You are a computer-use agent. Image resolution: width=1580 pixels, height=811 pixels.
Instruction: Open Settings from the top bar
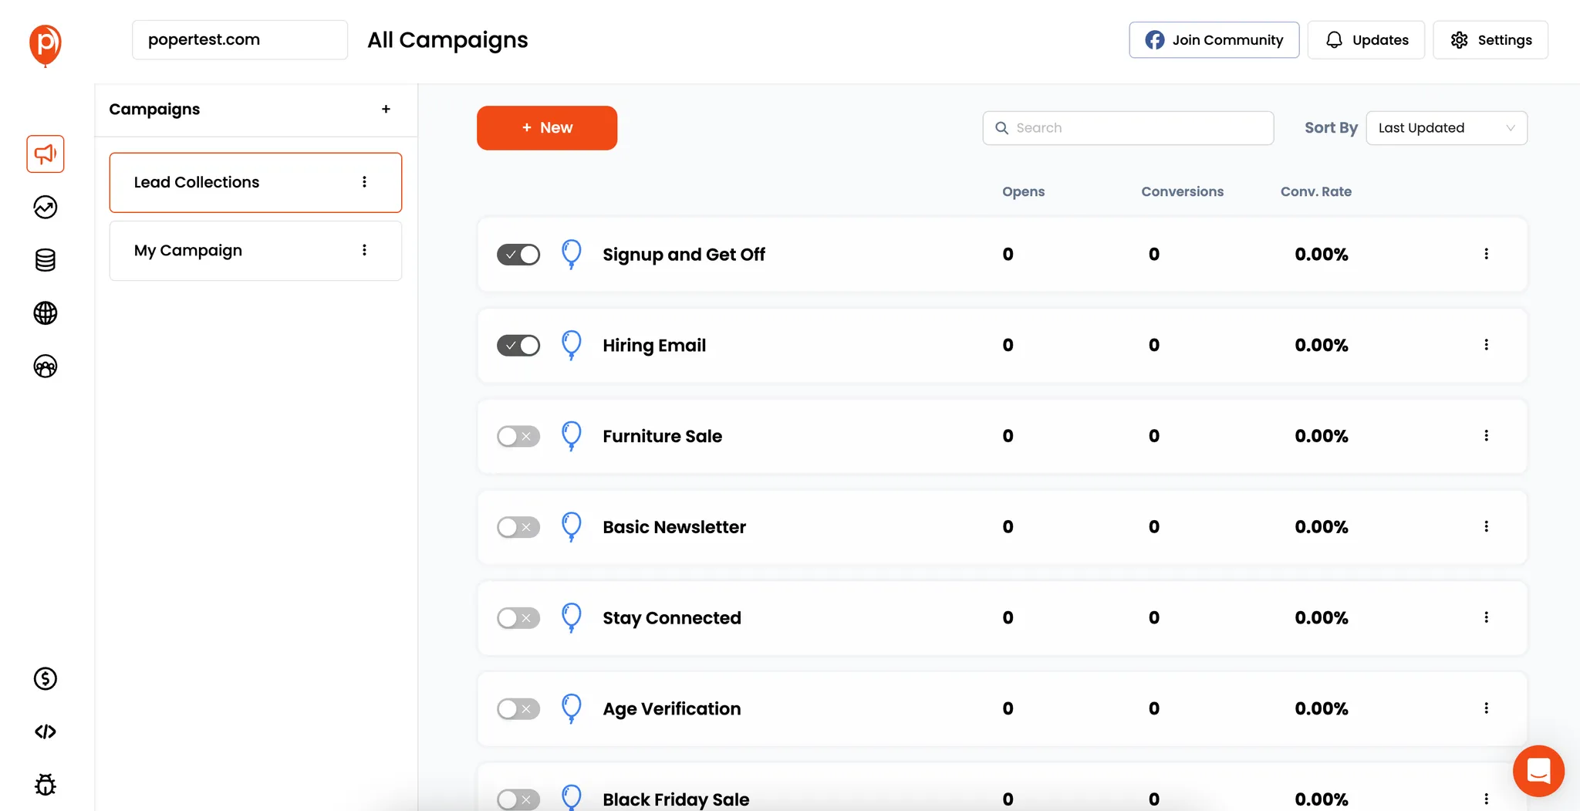[1491, 39]
